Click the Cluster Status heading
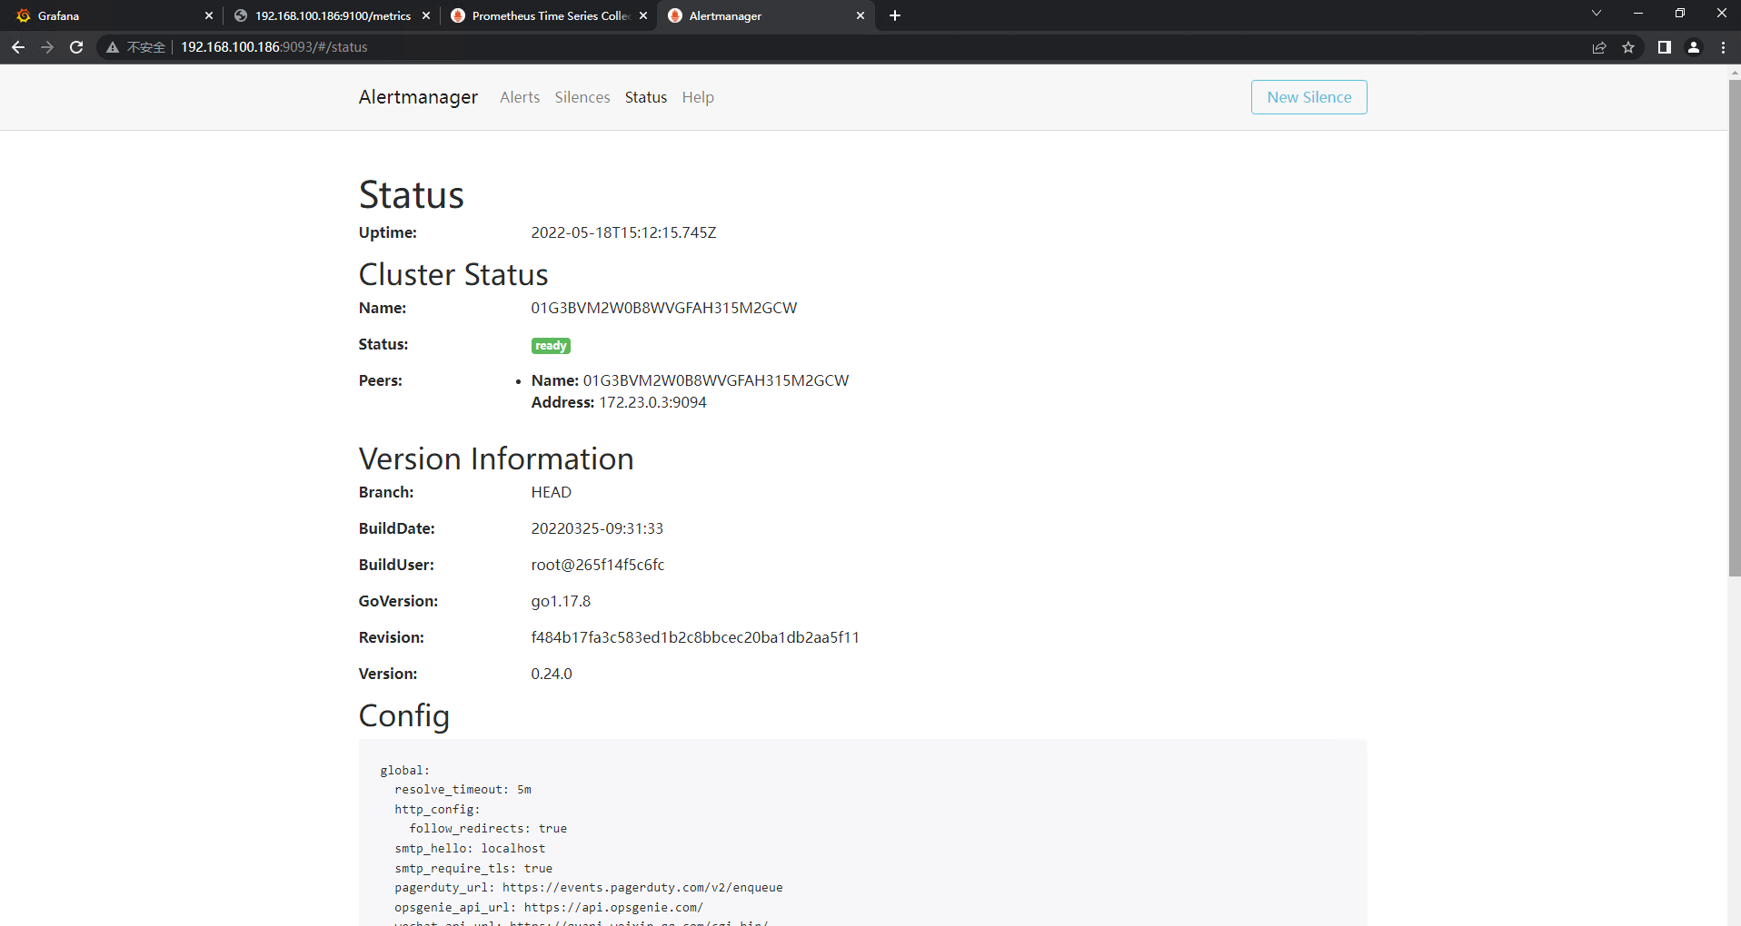Image resolution: width=1741 pixels, height=926 pixels. pos(453,274)
